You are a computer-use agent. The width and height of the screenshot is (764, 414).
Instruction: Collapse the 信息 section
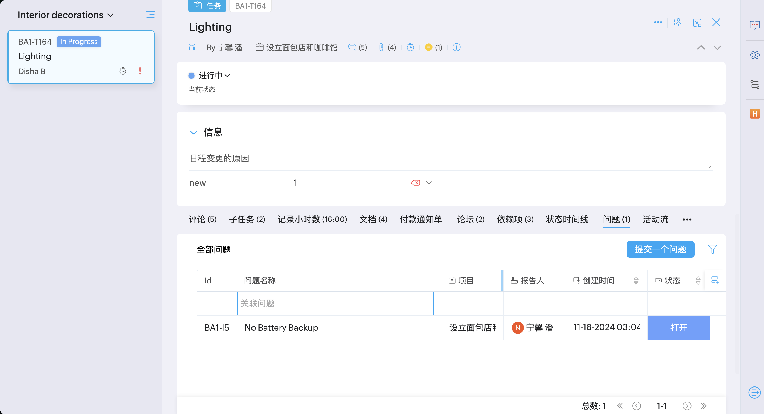click(x=193, y=132)
